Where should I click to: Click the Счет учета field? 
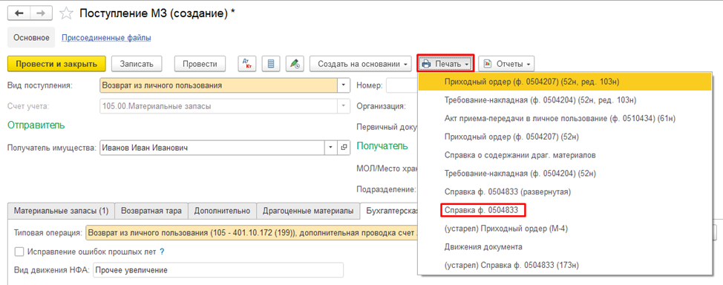[219, 106]
